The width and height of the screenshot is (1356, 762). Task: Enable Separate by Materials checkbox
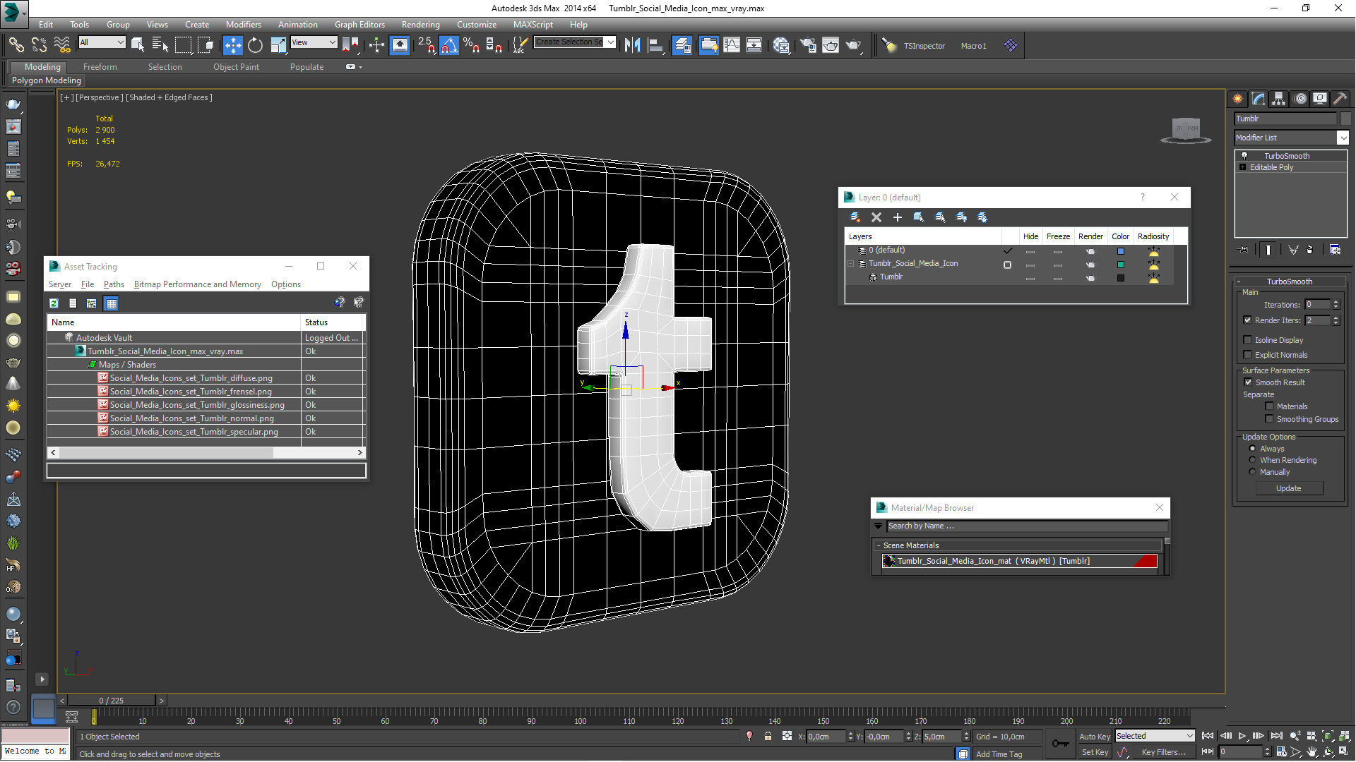[x=1269, y=406]
